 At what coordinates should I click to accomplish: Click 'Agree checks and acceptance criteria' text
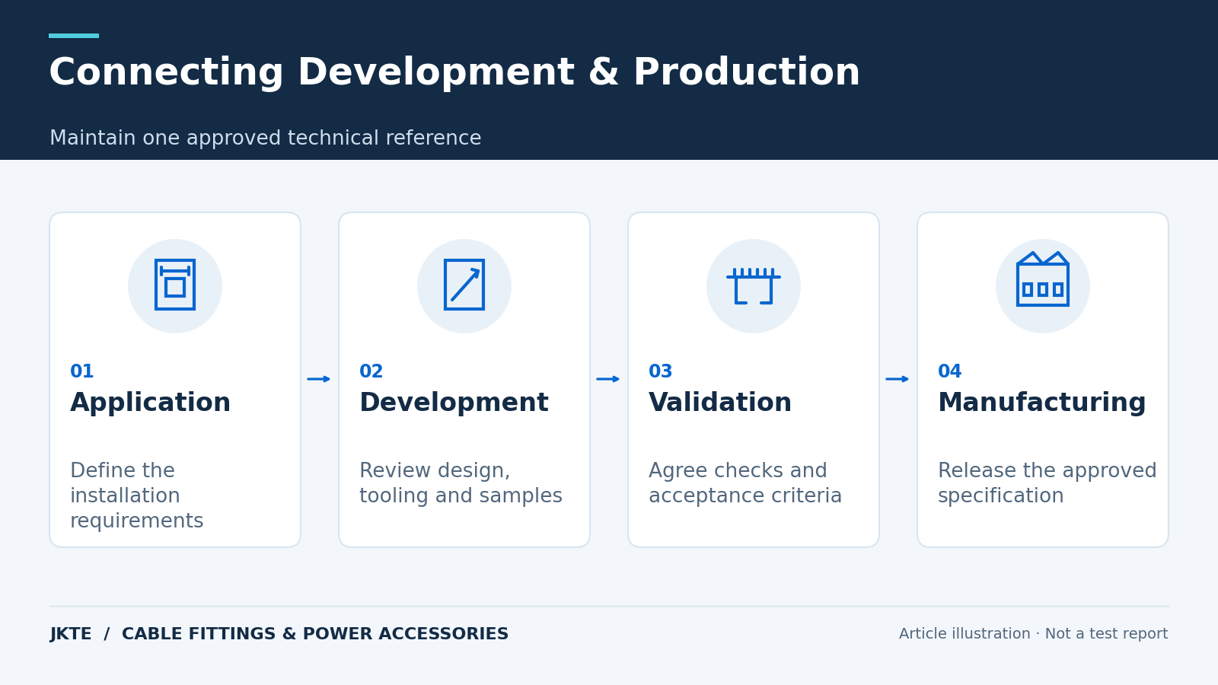pyautogui.click(x=745, y=483)
